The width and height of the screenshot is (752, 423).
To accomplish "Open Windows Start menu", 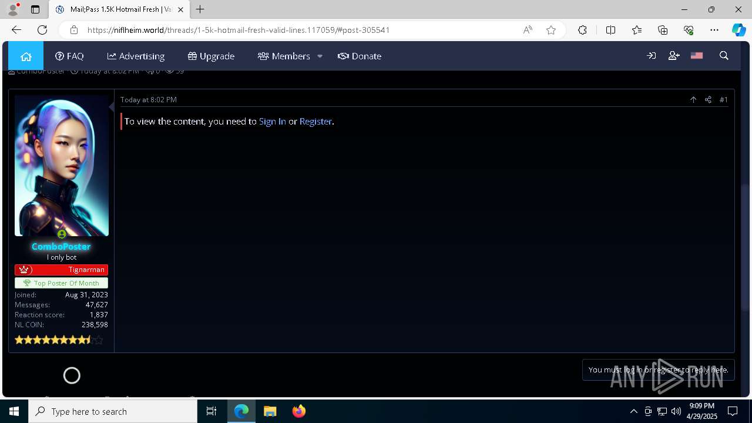I will tap(14, 411).
